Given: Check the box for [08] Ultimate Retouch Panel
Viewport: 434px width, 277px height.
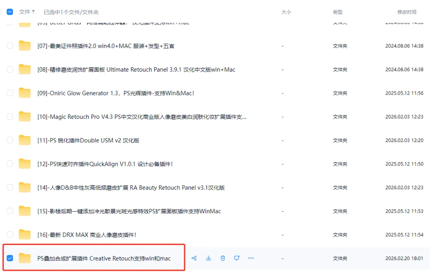Looking at the screenshot, I should [10, 69].
